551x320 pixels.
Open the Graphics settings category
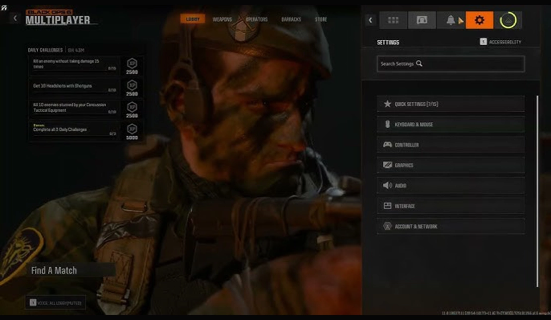pyautogui.click(x=450, y=165)
